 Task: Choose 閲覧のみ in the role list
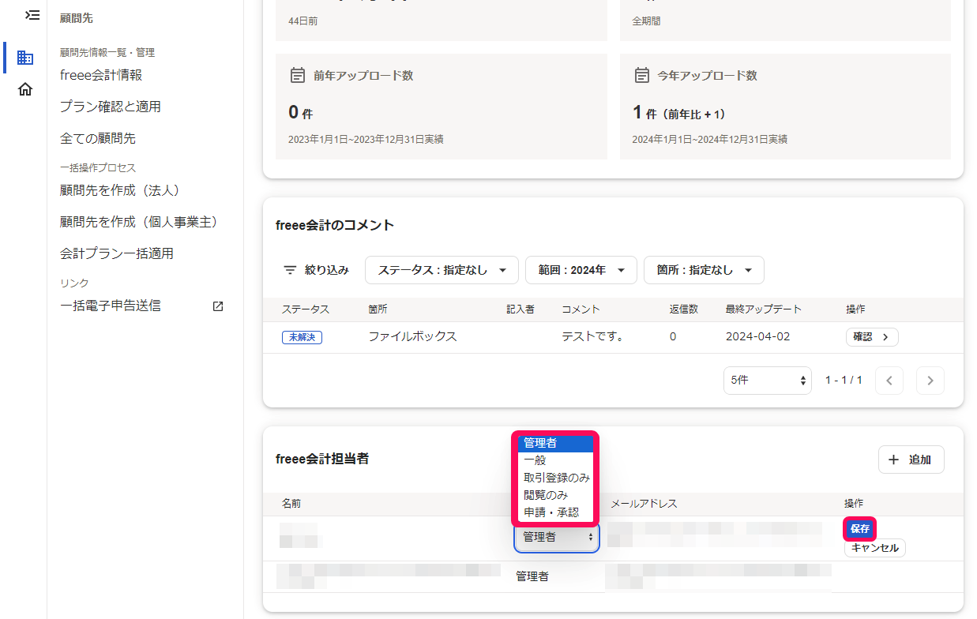tap(556, 495)
